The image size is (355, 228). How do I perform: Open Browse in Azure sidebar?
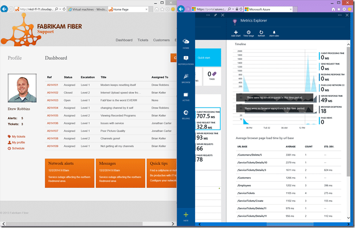point(186,78)
